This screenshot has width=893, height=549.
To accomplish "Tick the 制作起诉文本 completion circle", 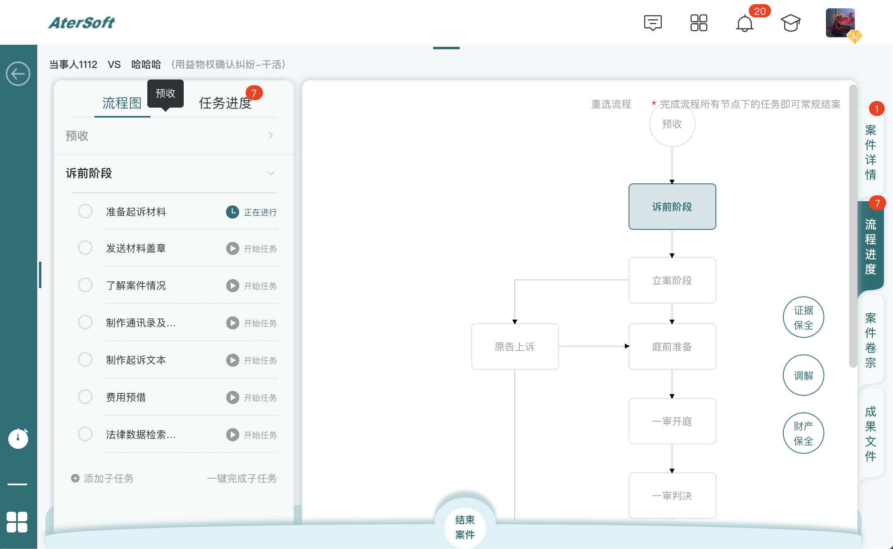I will point(85,359).
